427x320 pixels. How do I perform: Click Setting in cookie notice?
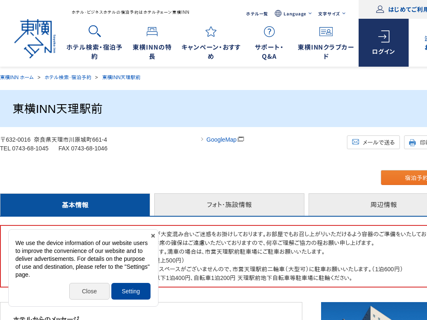pyautogui.click(x=131, y=291)
